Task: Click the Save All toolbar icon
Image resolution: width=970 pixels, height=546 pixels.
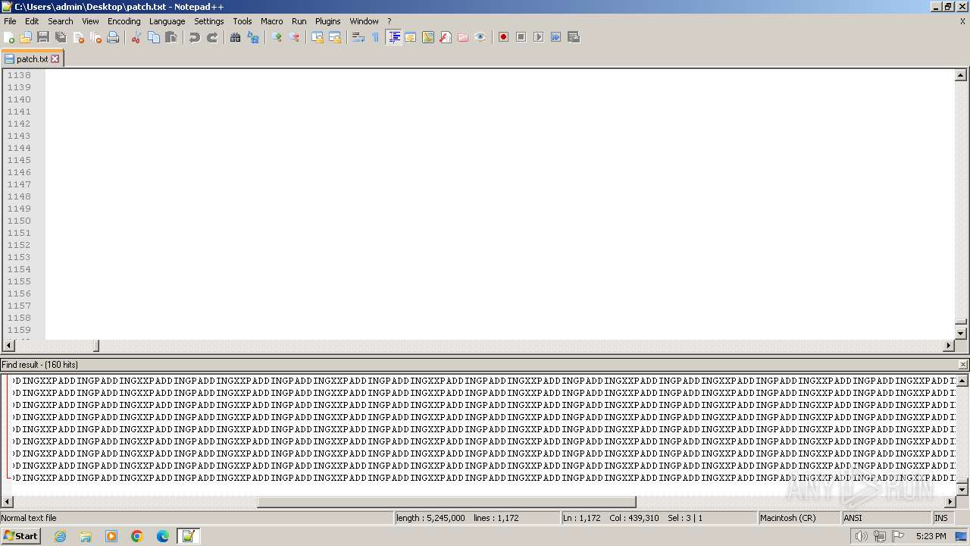Action: coord(61,37)
